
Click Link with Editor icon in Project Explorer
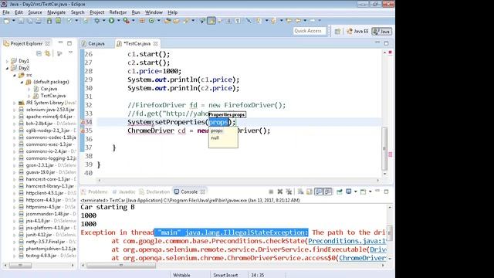(x=48, y=53)
